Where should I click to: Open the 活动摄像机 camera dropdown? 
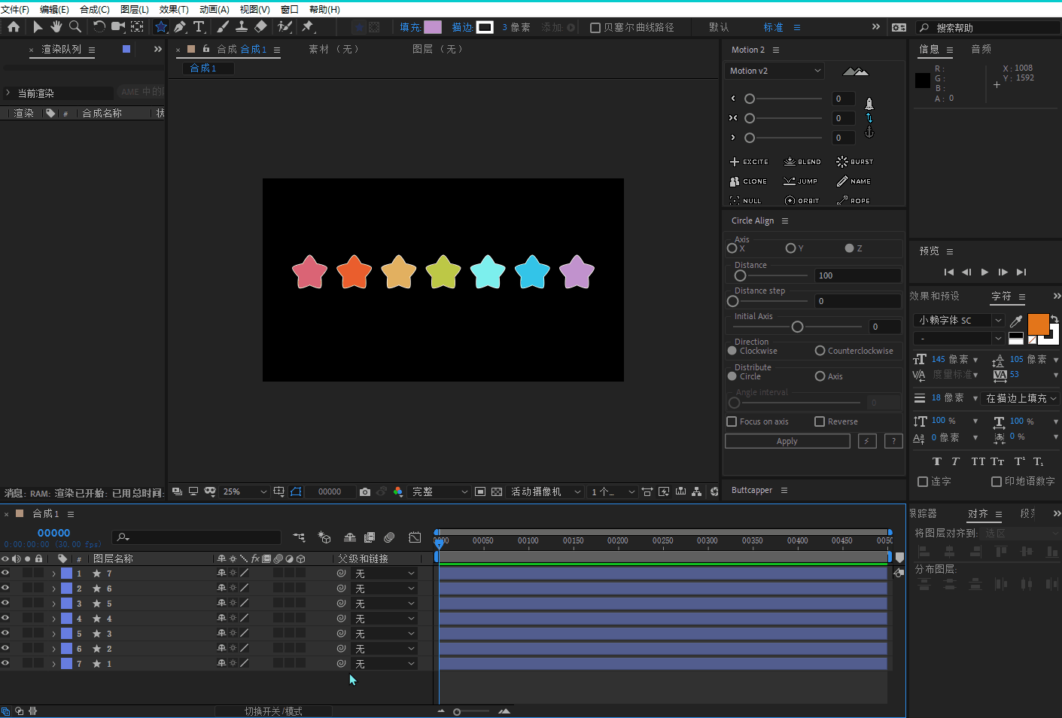coord(546,491)
